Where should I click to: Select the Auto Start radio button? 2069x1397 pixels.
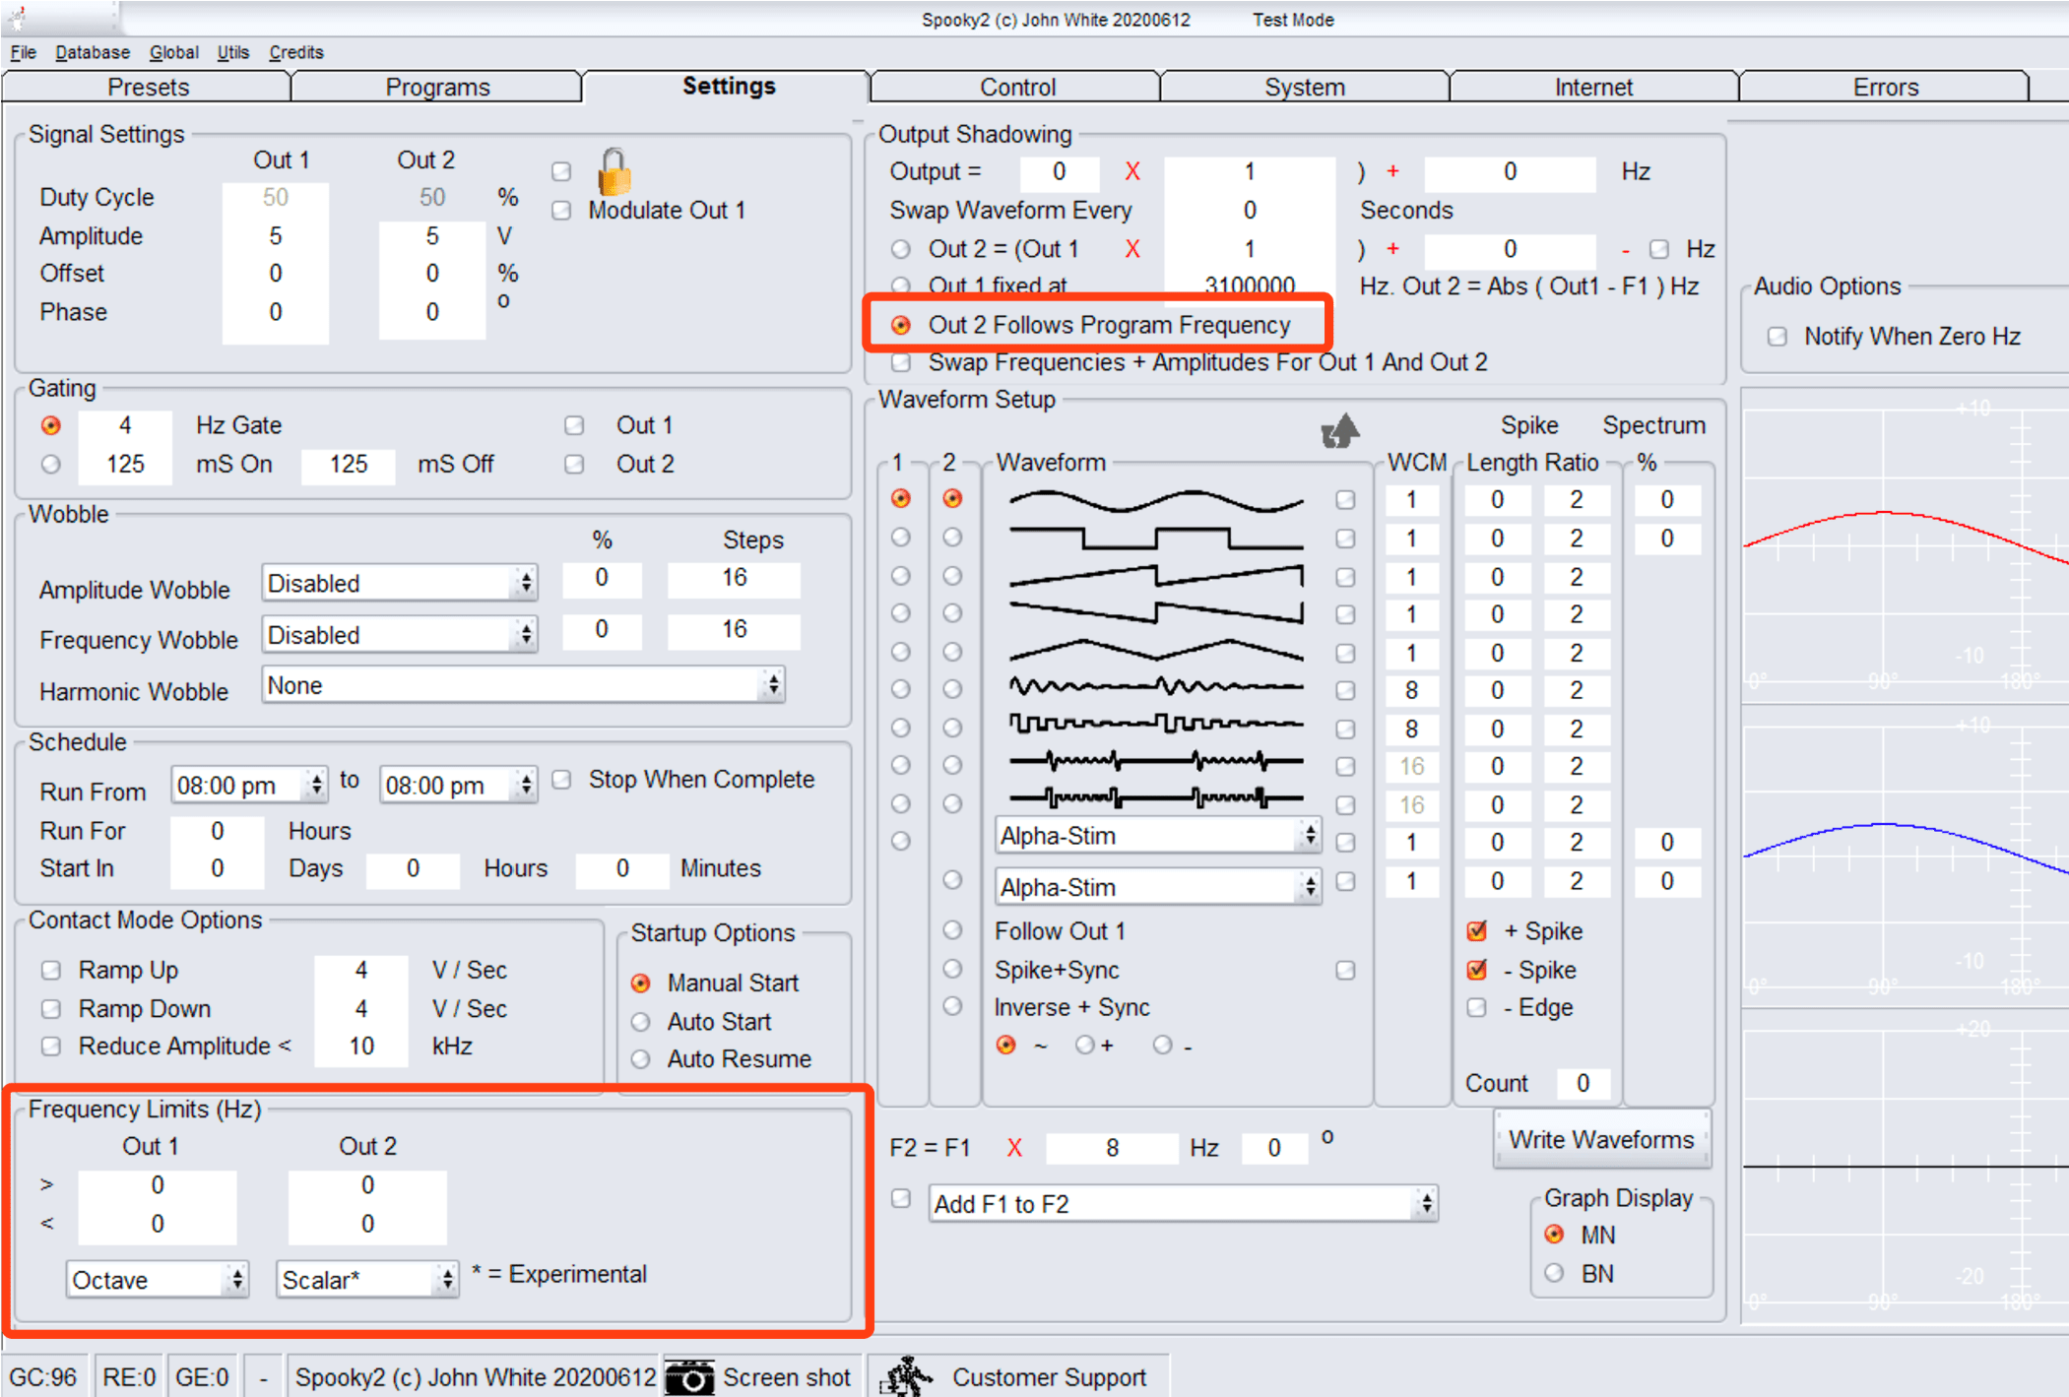[641, 1022]
